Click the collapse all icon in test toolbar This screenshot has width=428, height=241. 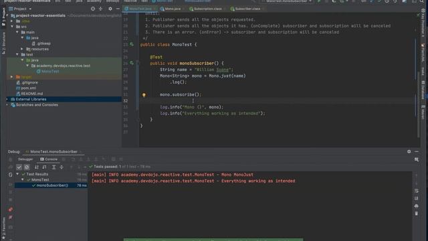pos(62,167)
